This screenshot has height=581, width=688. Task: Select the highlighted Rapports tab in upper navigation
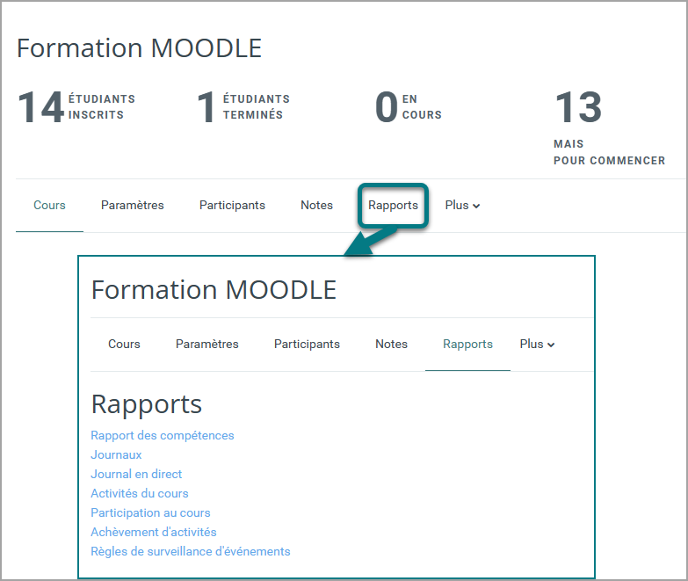click(x=393, y=206)
